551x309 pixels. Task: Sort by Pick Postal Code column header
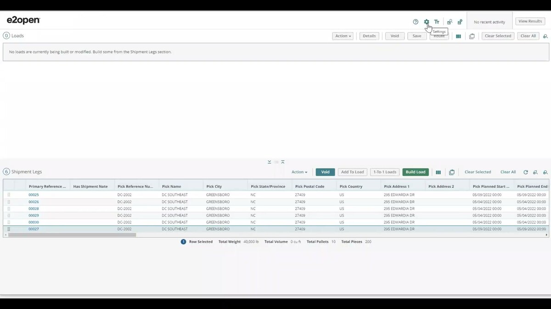click(314, 187)
